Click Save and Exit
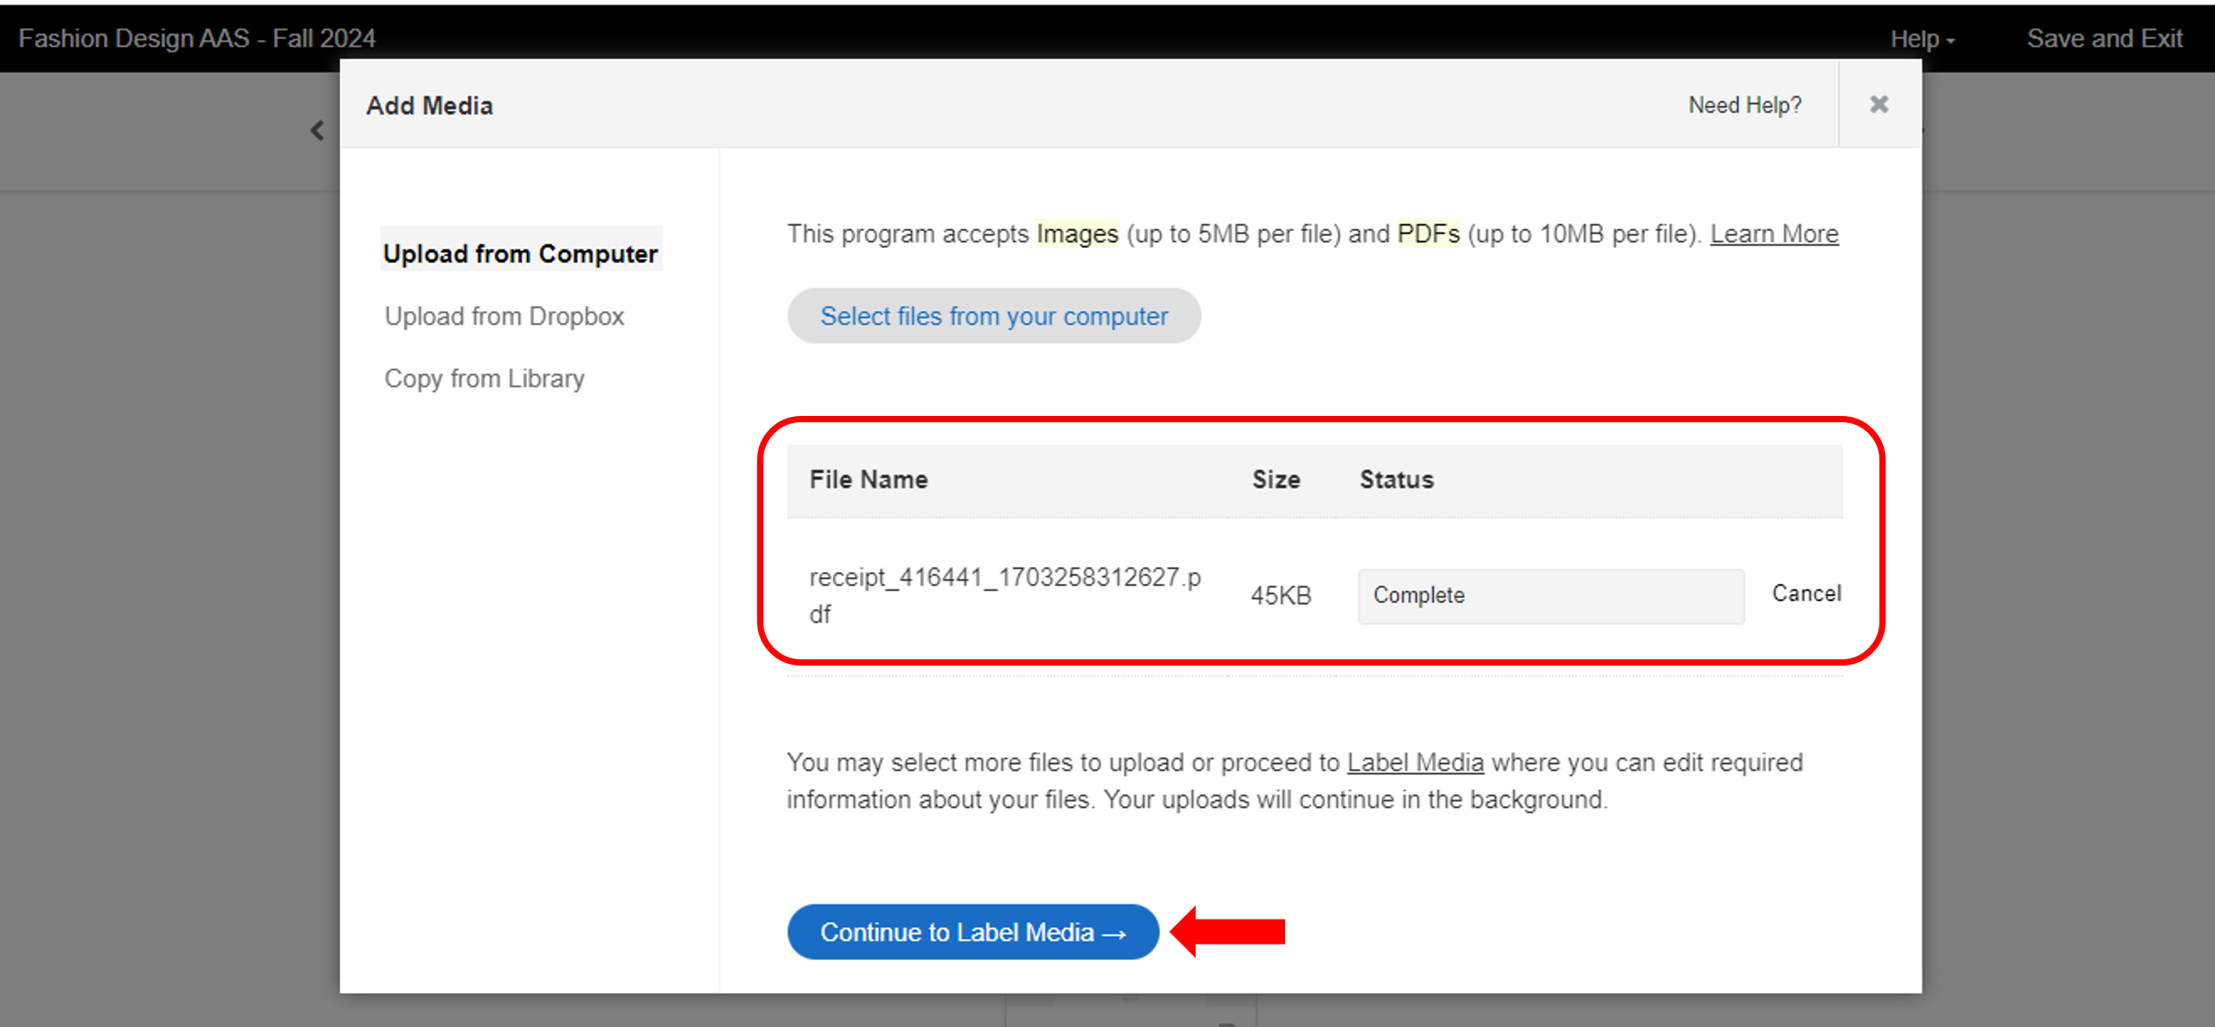The height and width of the screenshot is (1027, 2215). pyautogui.click(x=2104, y=38)
